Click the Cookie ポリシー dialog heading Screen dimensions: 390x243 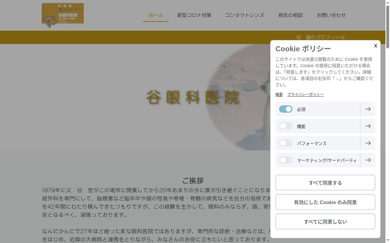pos(303,49)
